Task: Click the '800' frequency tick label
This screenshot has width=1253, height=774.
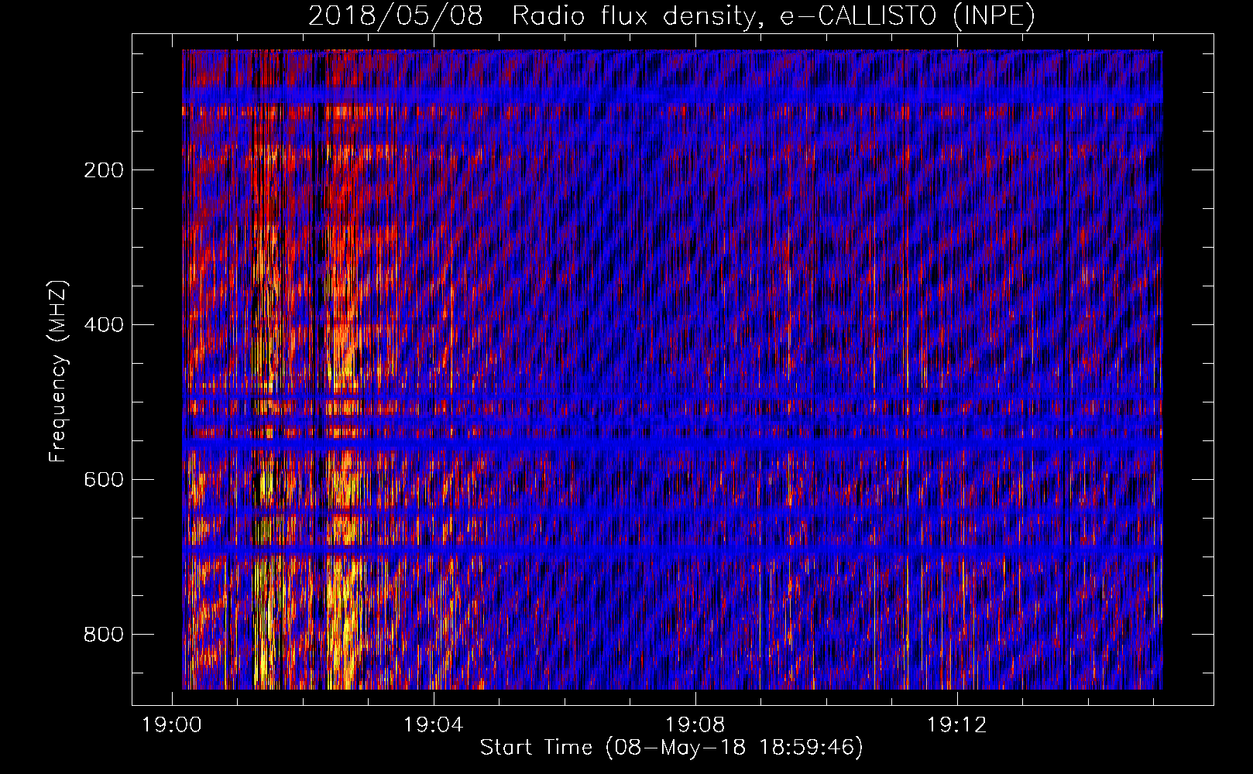Action: [104, 635]
